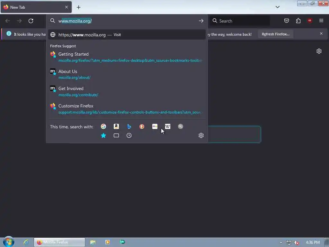Open new tab personalize gear icon
The height and width of the screenshot is (247, 329).
319,51
